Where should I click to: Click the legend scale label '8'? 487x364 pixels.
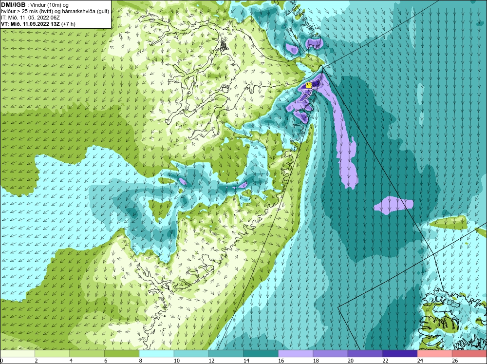141,361
